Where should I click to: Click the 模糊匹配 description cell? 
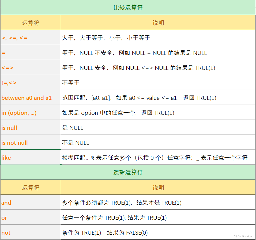[158, 158]
